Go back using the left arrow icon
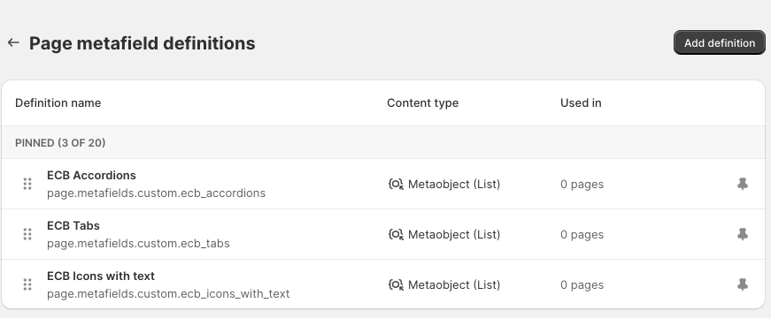Image resolution: width=771 pixels, height=318 pixels. pos(13,42)
